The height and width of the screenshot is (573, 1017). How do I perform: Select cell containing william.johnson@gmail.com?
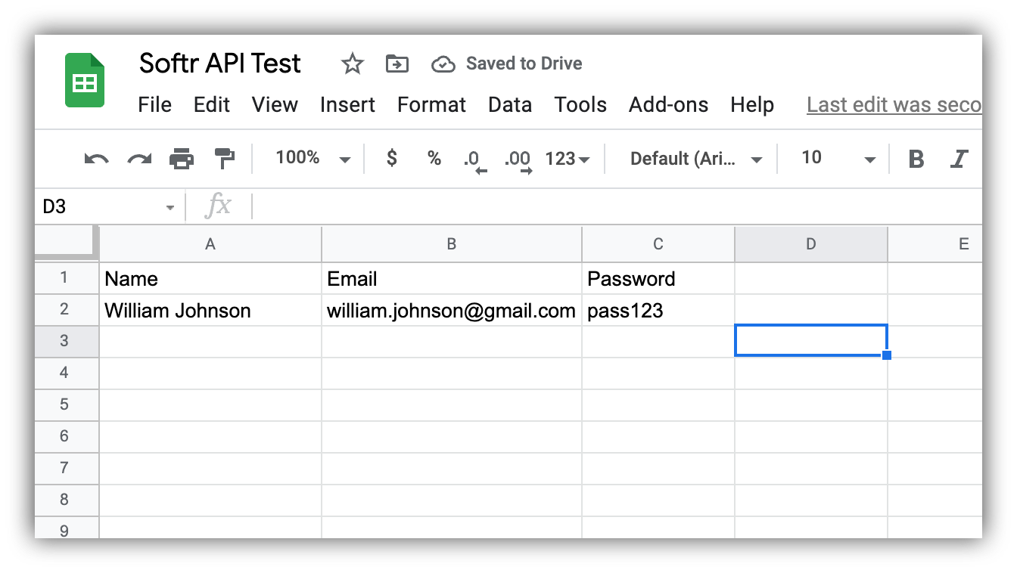451,310
